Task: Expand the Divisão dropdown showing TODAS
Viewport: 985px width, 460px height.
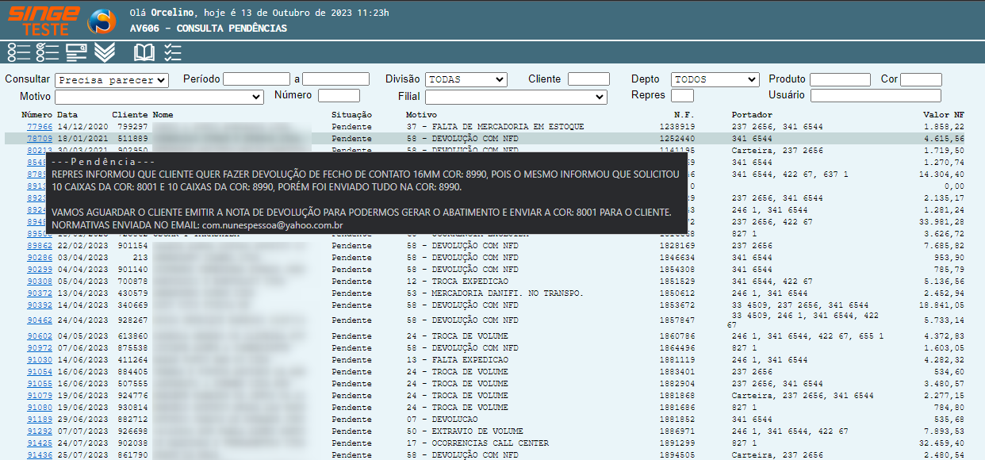Action: coord(466,79)
